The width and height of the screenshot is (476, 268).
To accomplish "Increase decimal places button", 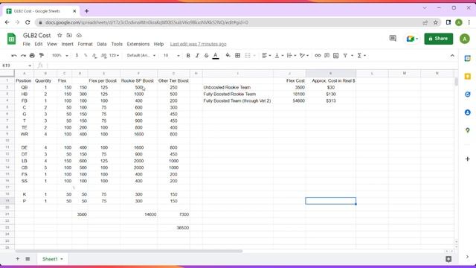I will [103, 56].
